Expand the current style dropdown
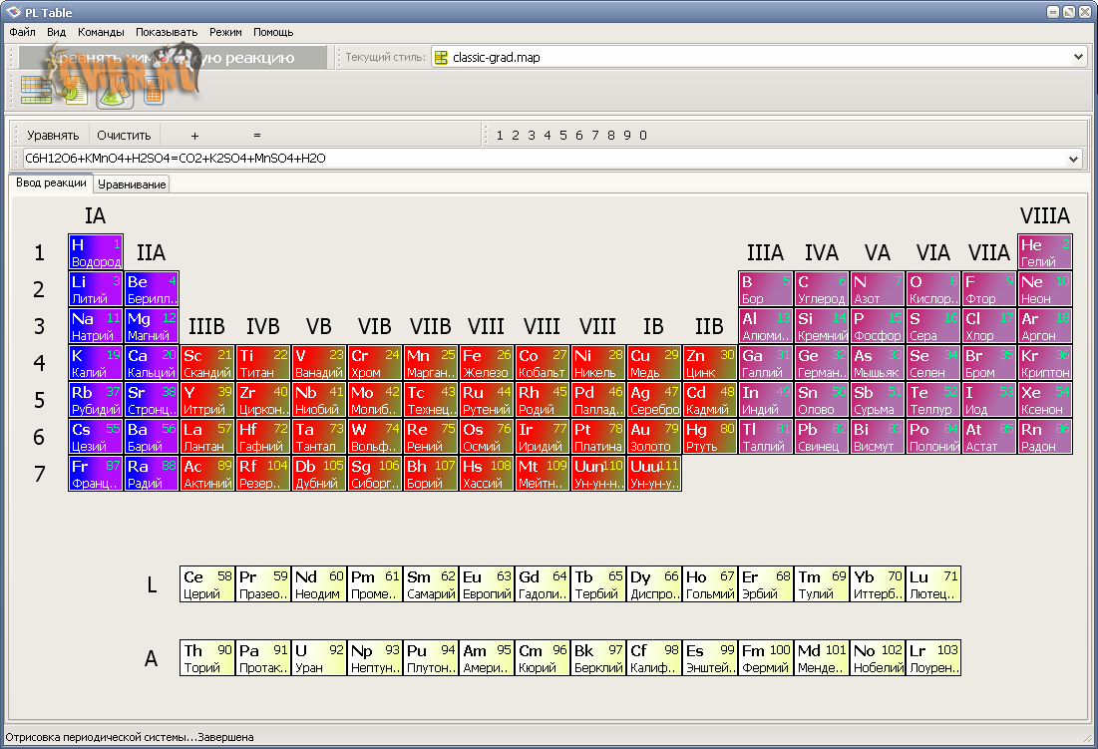1098x749 pixels. (1077, 58)
